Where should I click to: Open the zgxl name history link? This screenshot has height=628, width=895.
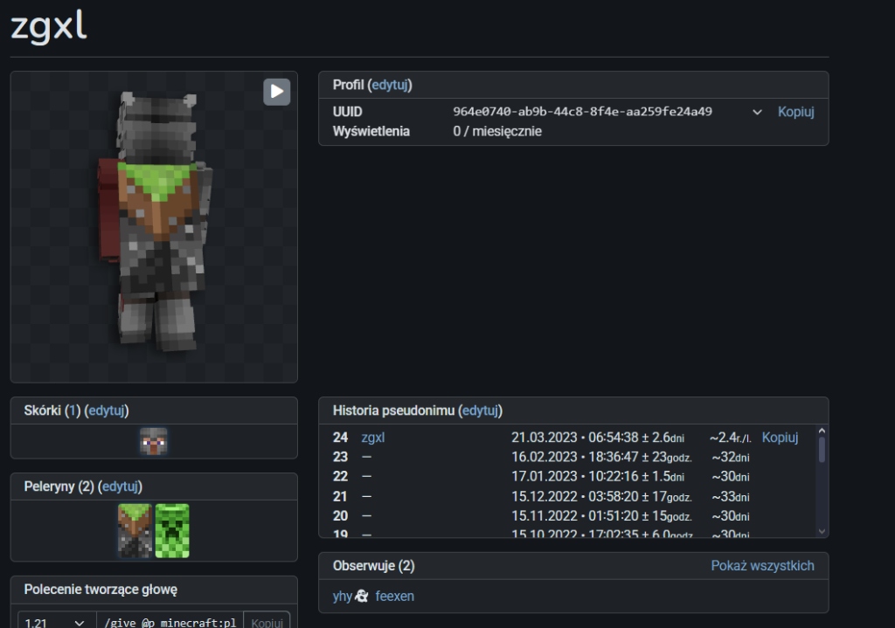tap(372, 438)
